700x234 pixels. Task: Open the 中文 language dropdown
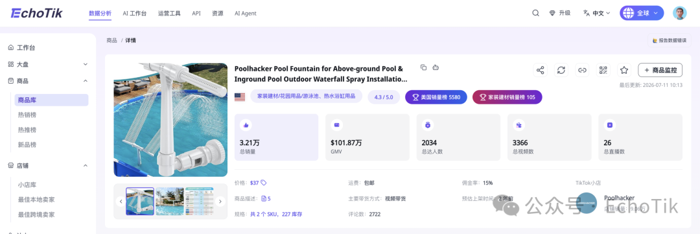pos(596,13)
